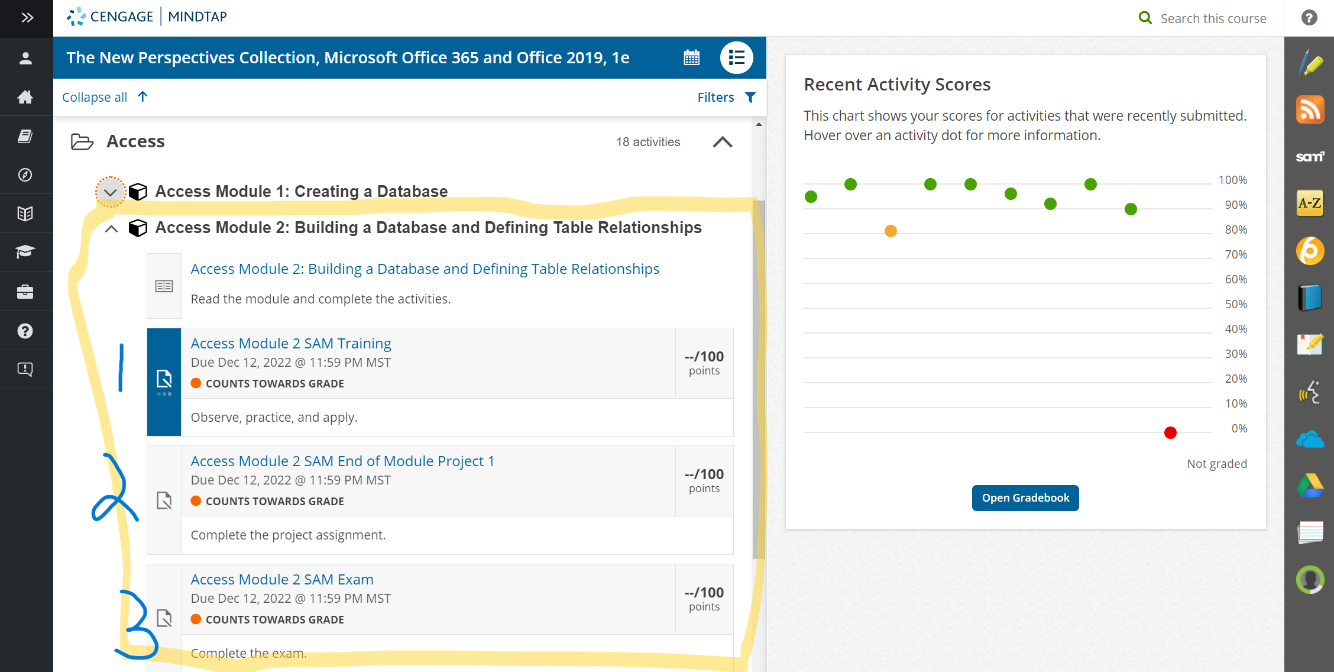
Task: Open the RSS feed app
Action: coord(1310,110)
